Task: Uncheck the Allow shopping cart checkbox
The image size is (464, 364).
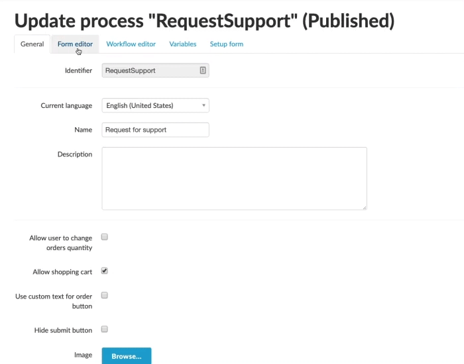Action: coord(105,271)
